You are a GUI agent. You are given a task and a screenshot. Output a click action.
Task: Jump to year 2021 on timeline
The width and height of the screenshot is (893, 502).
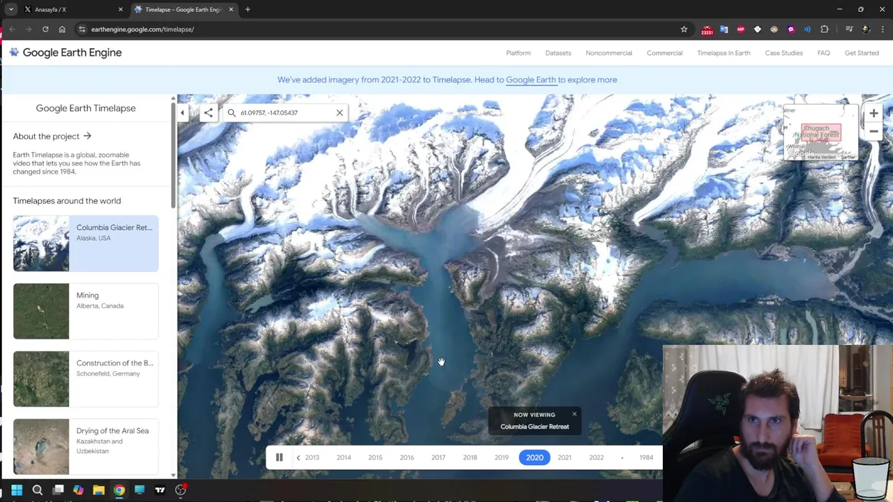point(564,457)
